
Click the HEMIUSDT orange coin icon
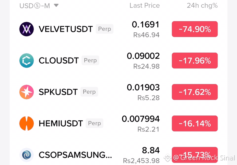(x=26, y=123)
